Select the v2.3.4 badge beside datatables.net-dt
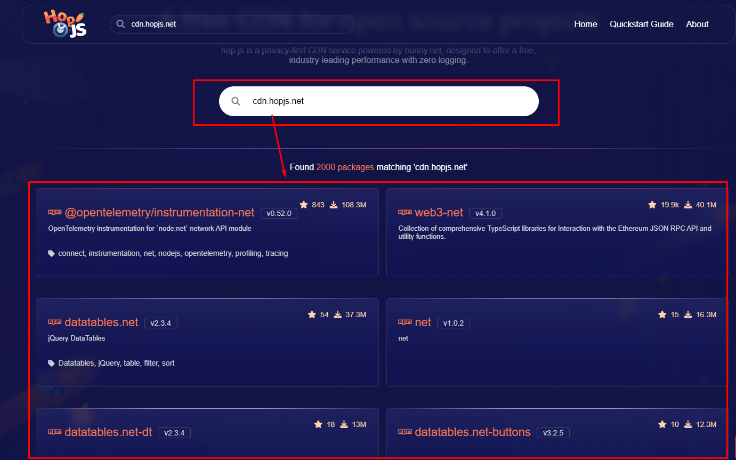This screenshot has width=736, height=460. (x=174, y=433)
